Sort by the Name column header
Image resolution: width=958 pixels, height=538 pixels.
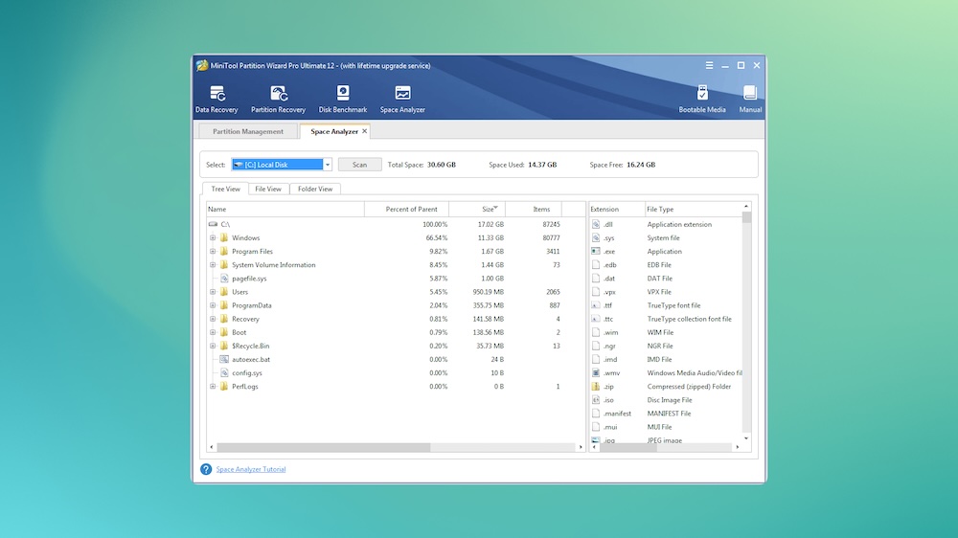click(285, 209)
